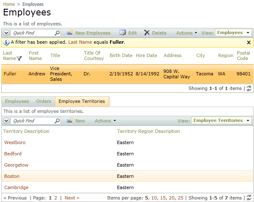Viewport: 254px width, 202px height.
Task: Open the Employee Territories View dropdown
Action: coord(222,120)
